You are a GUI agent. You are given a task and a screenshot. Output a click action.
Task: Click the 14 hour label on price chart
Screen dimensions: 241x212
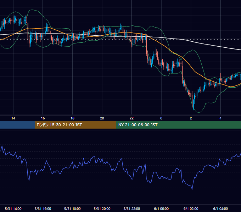coord(13,118)
